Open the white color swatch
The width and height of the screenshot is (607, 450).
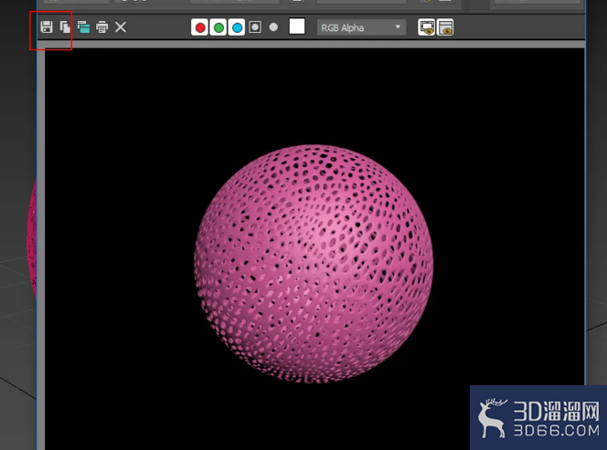coord(297,26)
